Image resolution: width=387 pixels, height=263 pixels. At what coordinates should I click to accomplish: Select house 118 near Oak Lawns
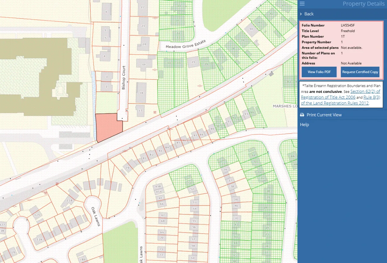click(x=70, y=200)
